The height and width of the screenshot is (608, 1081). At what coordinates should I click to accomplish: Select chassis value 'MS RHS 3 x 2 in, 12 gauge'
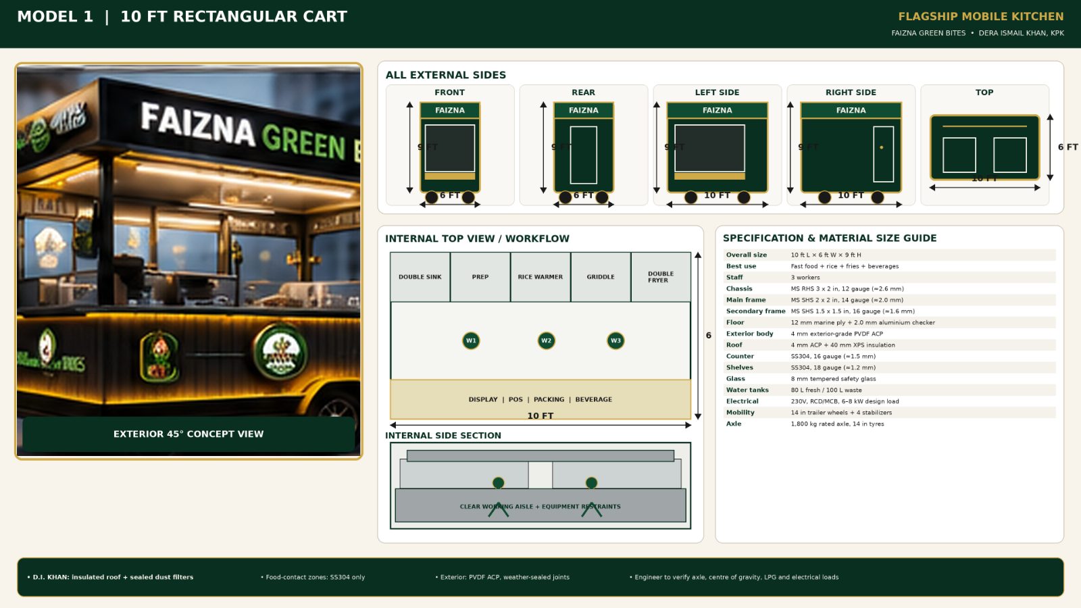(x=847, y=288)
